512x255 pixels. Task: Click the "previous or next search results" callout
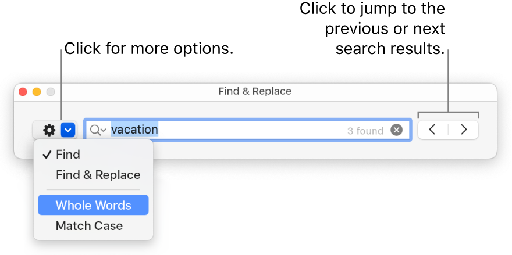pyautogui.click(x=384, y=29)
